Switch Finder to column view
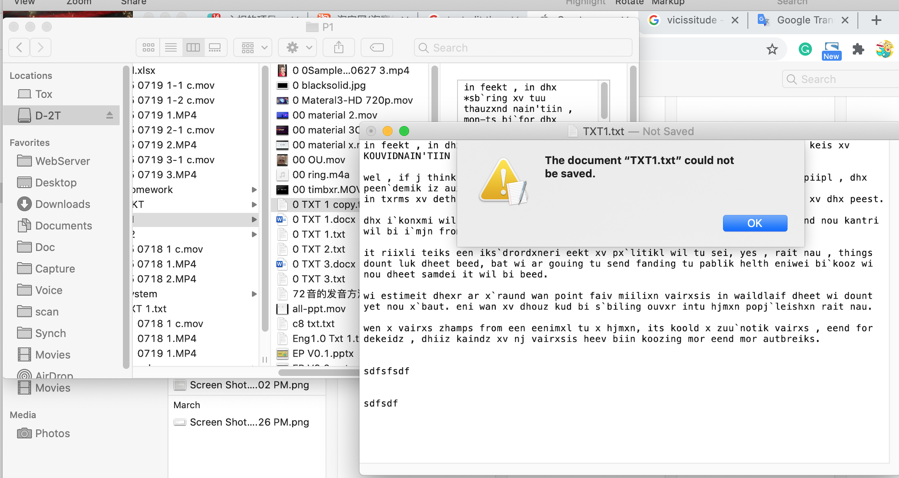 point(193,48)
